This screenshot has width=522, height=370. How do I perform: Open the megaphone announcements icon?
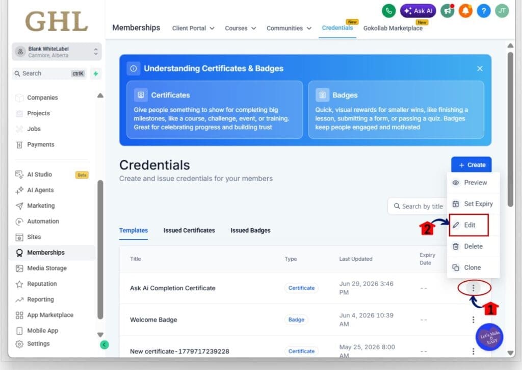(448, 11)
